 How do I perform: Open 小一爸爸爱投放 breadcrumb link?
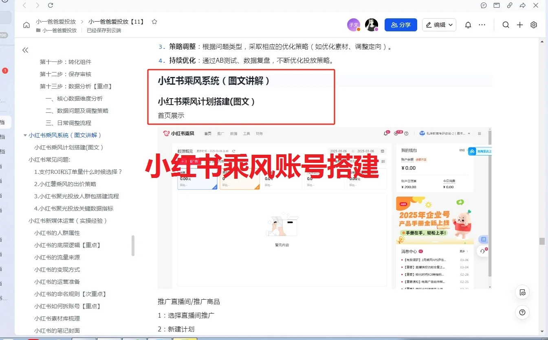[x=56, y=22]
